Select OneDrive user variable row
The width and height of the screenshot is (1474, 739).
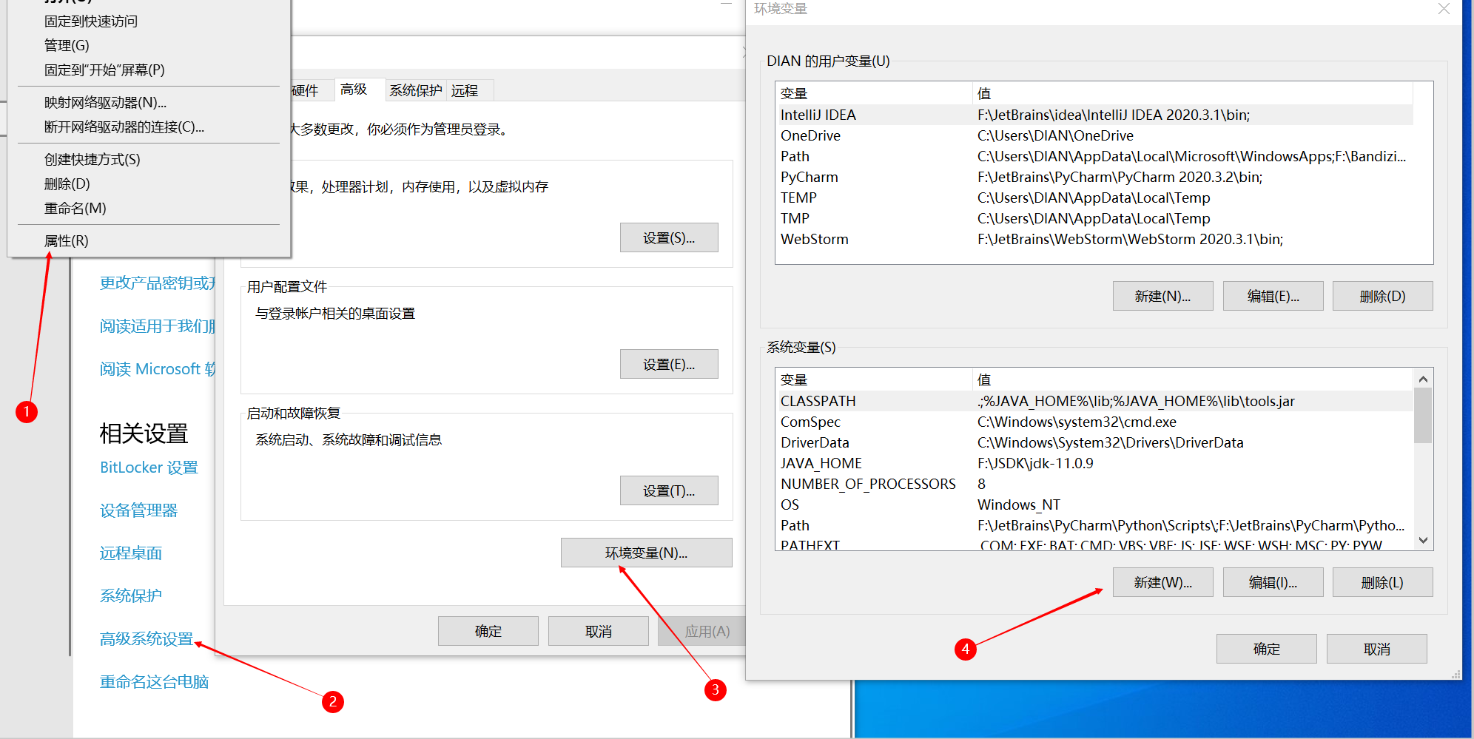tap(1094, 135)
